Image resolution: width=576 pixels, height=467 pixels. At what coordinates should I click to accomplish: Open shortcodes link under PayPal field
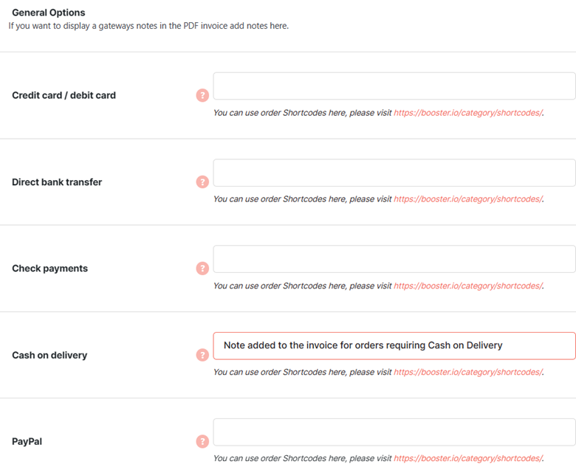click(468, 458)
